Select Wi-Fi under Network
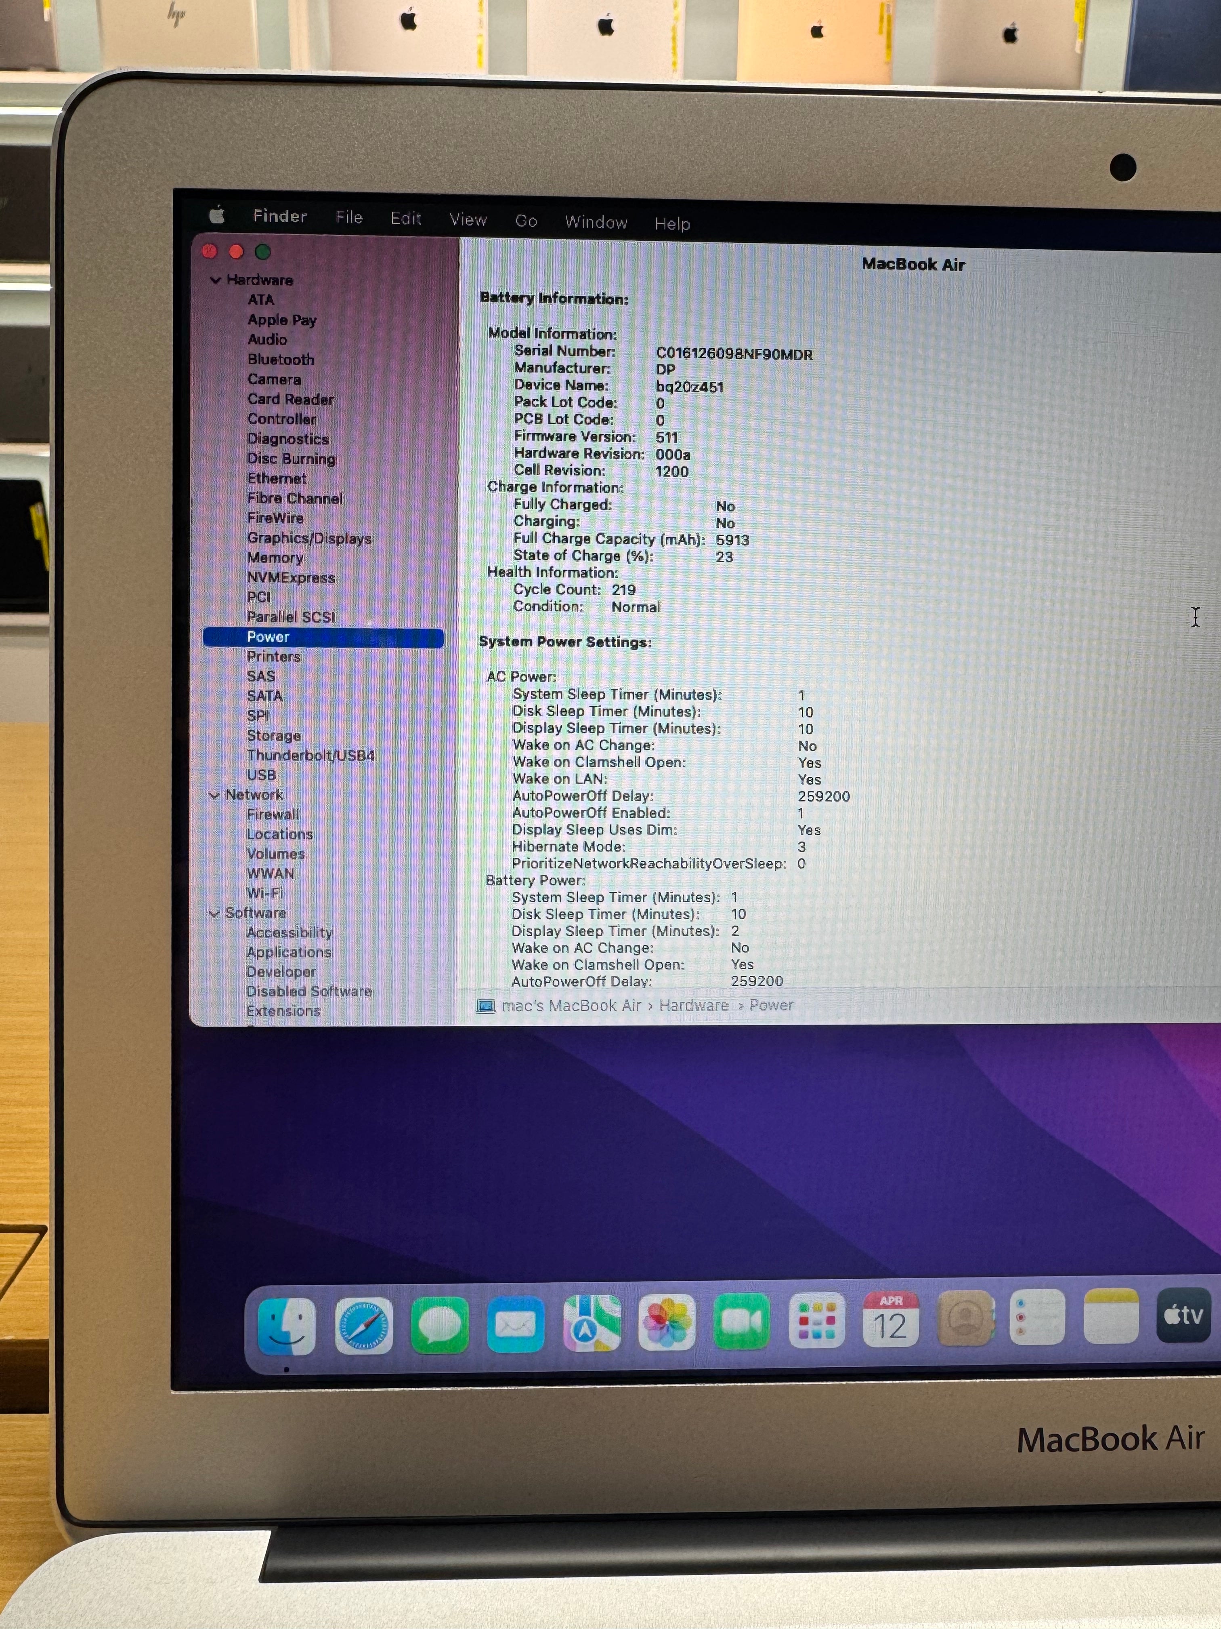Screen dimensions: 1221x1629 (265, 893)
